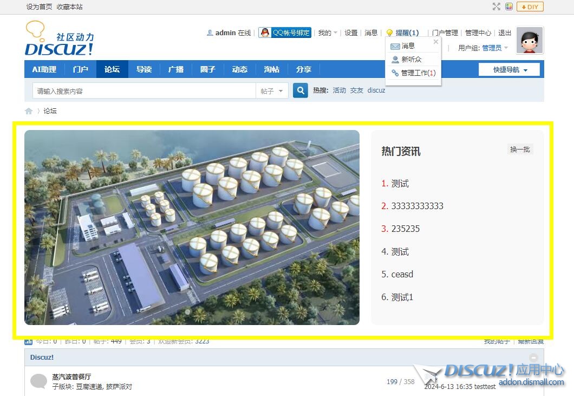
Task: Switch to the 论坛 nav tab
Action: pos(112,69)
